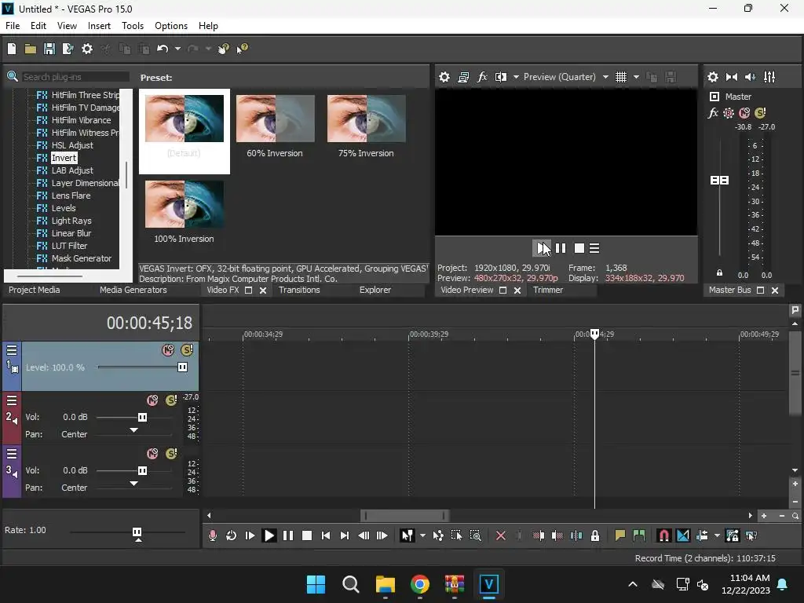Click the Search plug-ins field
This screenshot has width=804, height=603.
pyautogui.click(x=75, y=77)
